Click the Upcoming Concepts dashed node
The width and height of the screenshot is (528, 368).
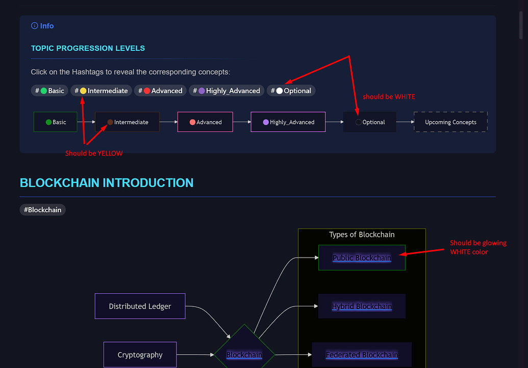(x=450, y=122)
